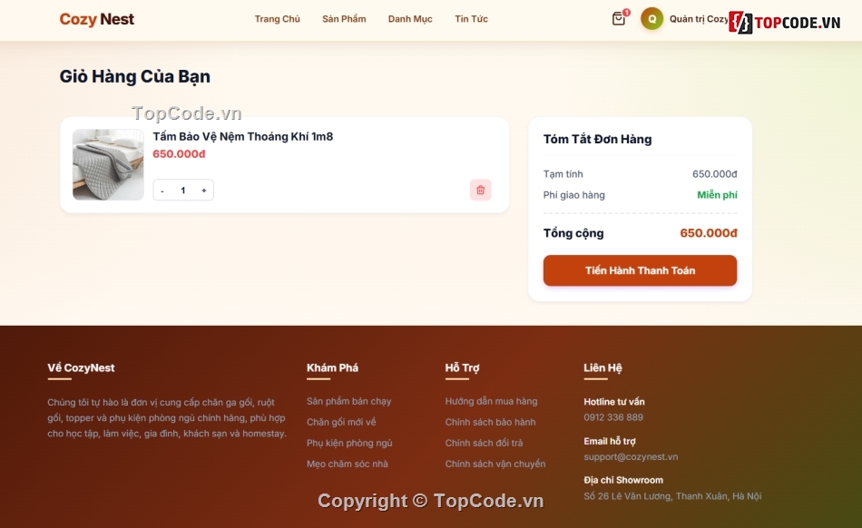Click the red product price 650.000đ
Image resolution: width=862 pixels, height=528 pixels.
tap(179, 154)
